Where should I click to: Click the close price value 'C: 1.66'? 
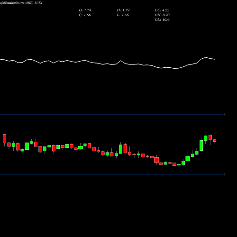point(85,15)
